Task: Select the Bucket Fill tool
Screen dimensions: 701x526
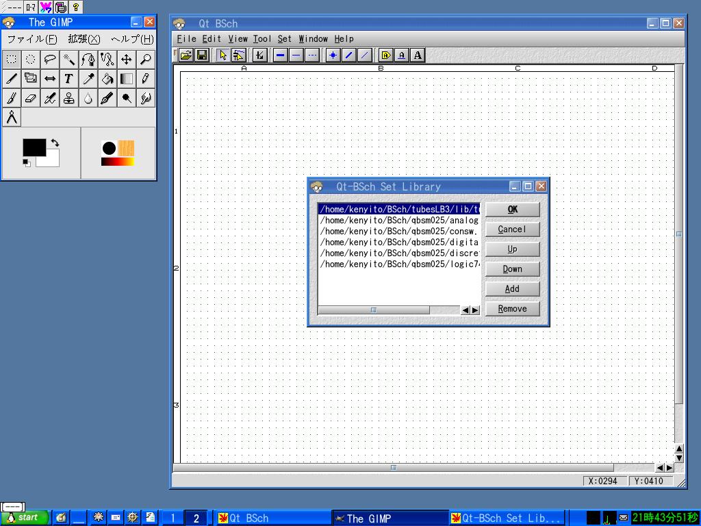Action: pos(107,79)
